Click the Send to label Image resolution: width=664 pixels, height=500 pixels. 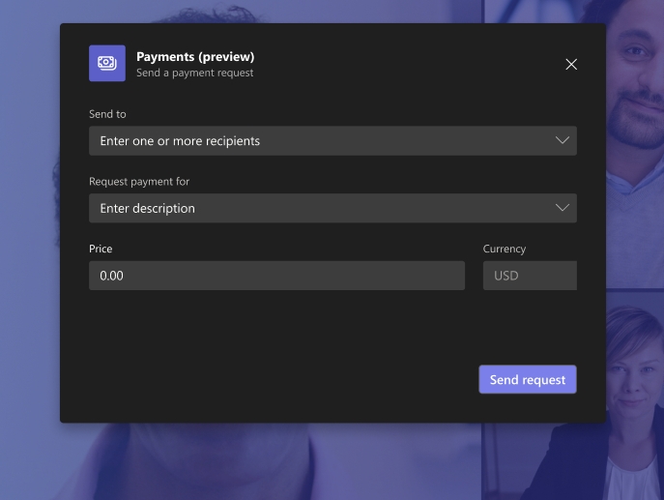click(107, 114)
